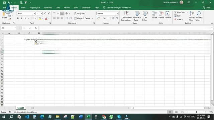214x120 pixels.
Task: Save the workbook with the Save icon
Action: point(4,2)
